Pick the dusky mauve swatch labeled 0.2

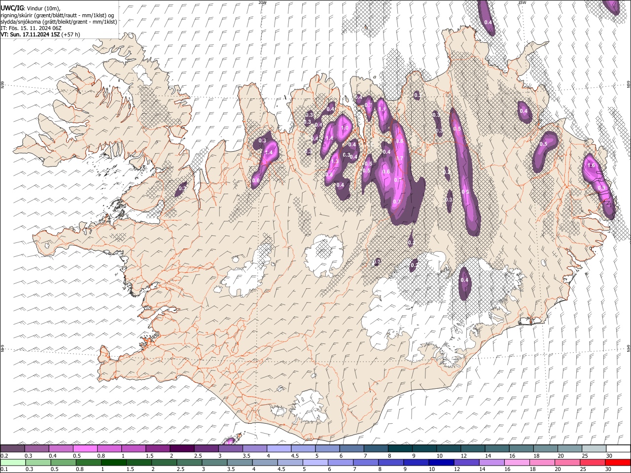tap(12, 448)
